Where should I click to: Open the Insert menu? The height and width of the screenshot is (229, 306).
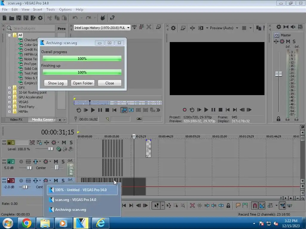pyautogui.click(x=38, y=9)
